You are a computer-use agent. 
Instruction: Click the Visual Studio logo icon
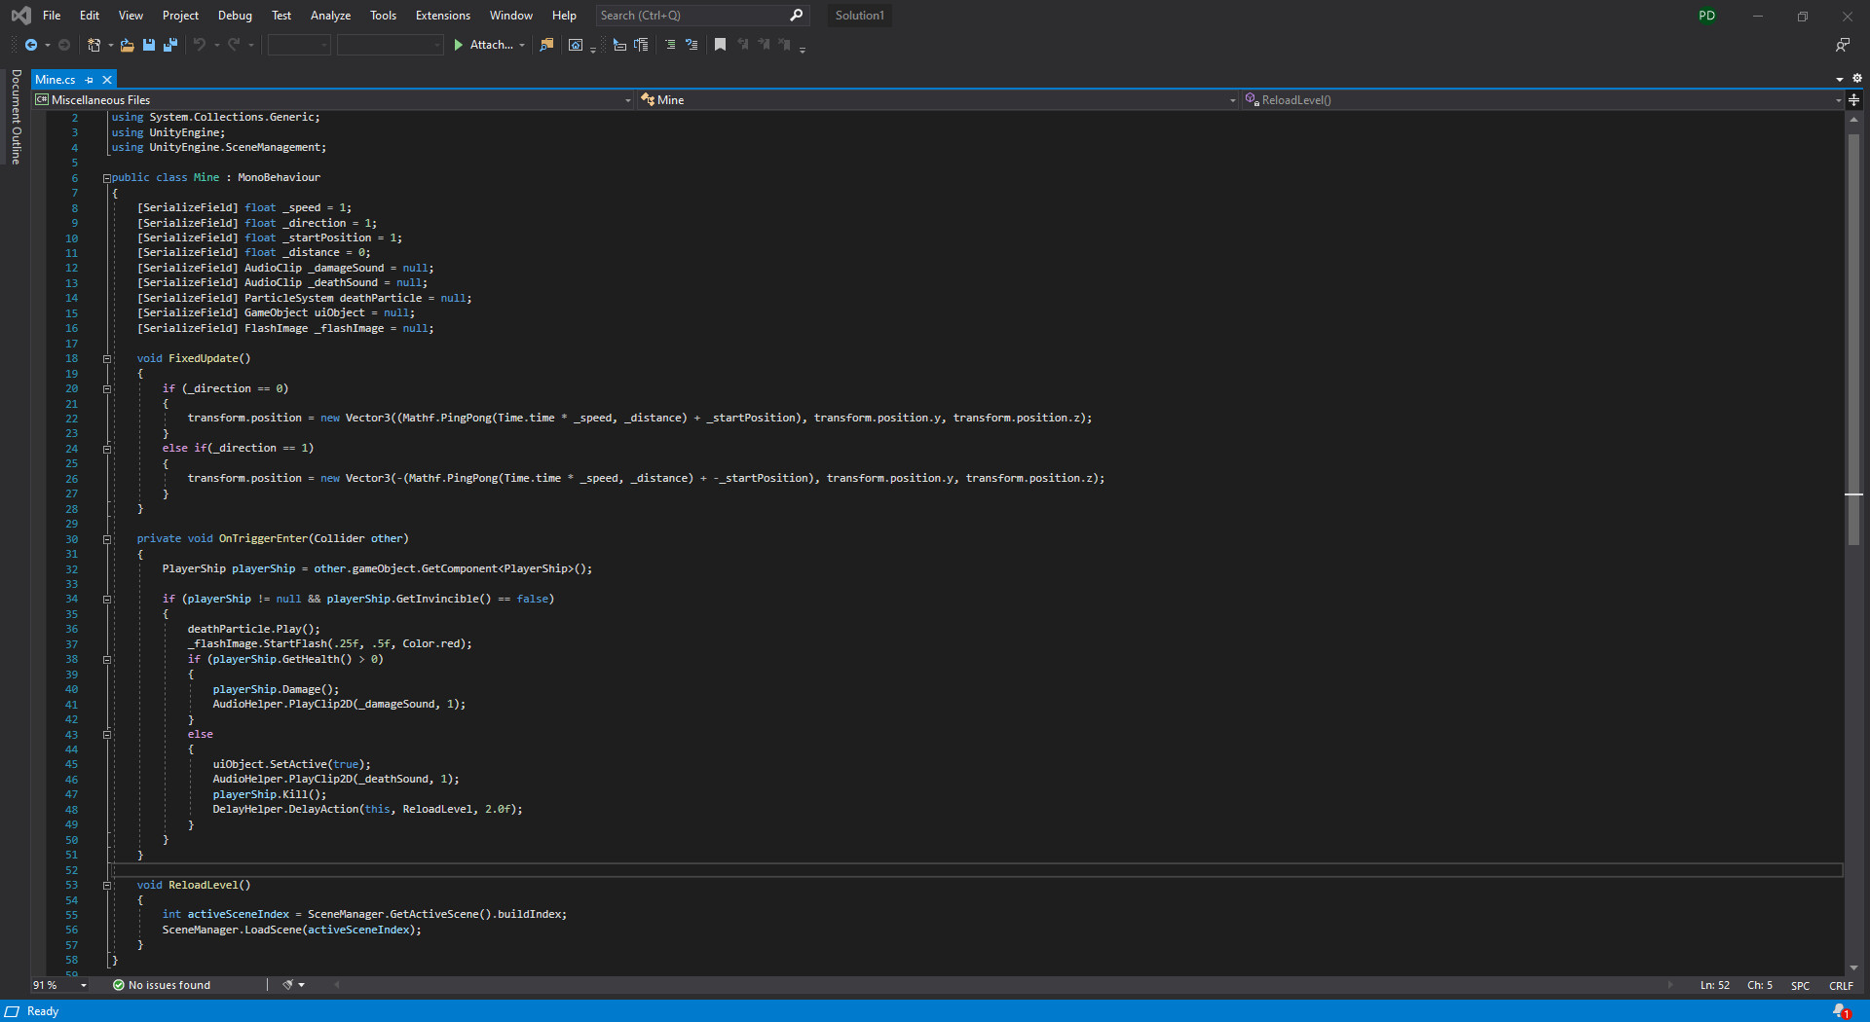pos(20,16)
